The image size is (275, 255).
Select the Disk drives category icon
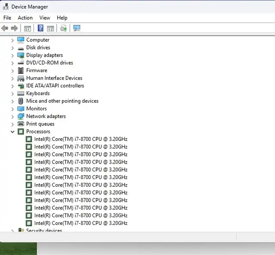coord(21,48)
